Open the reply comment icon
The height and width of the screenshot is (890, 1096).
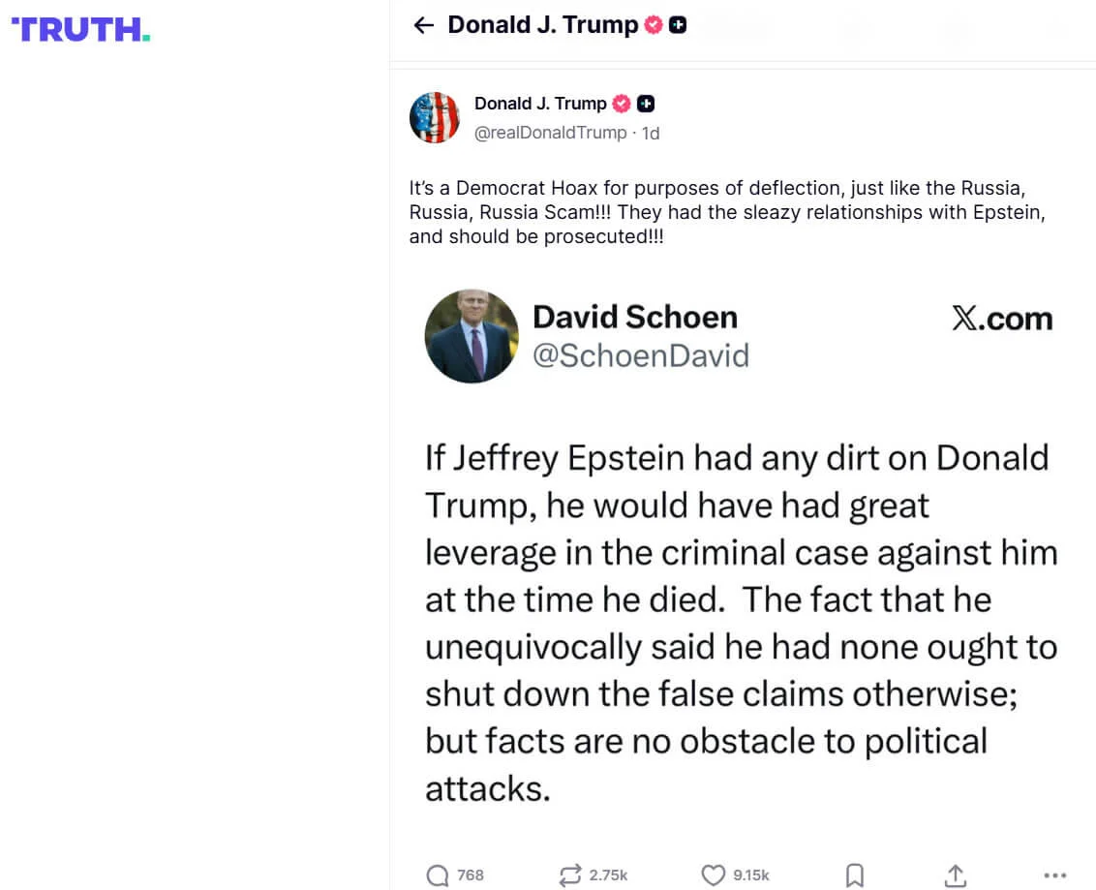(x=438, y=875)
